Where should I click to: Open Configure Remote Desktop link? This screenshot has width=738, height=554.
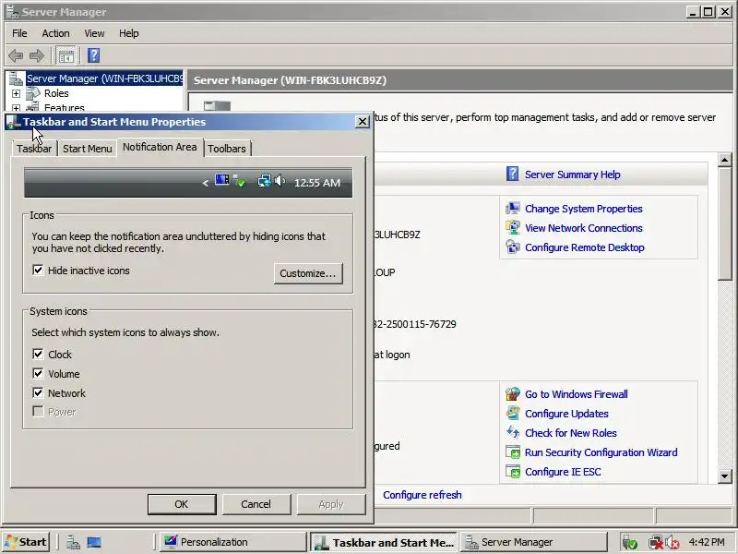pyautogui.click(x=585, y=247)
